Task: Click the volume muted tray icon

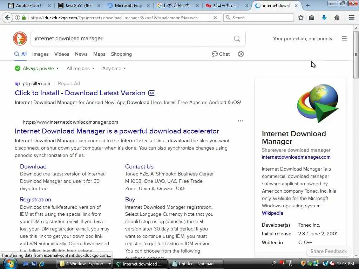Action: click(x=332, y=264)
